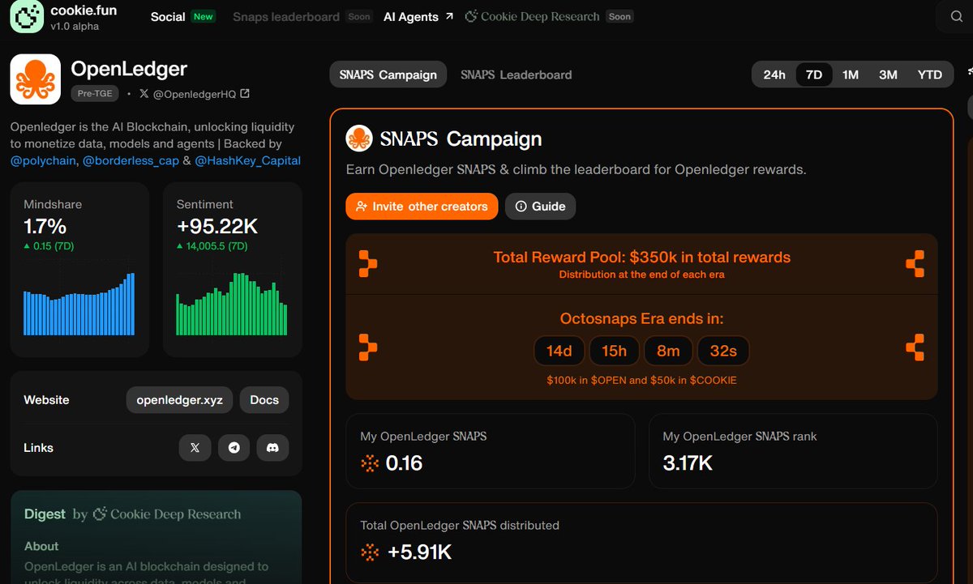Screen dimensions: 973x584
Task: Open OpenLedger's X social icon
Action: pos(195,447)
